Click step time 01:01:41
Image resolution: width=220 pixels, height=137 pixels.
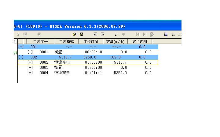coord(94,73)
